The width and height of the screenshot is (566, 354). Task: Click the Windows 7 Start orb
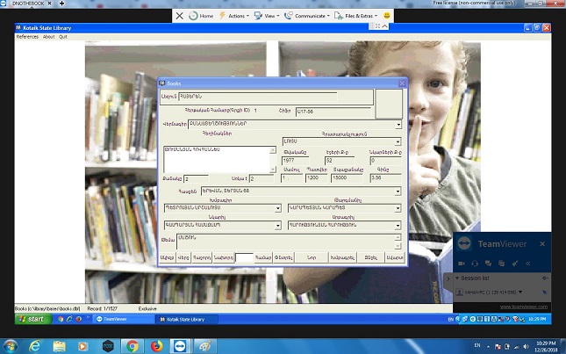pos(11,345)
